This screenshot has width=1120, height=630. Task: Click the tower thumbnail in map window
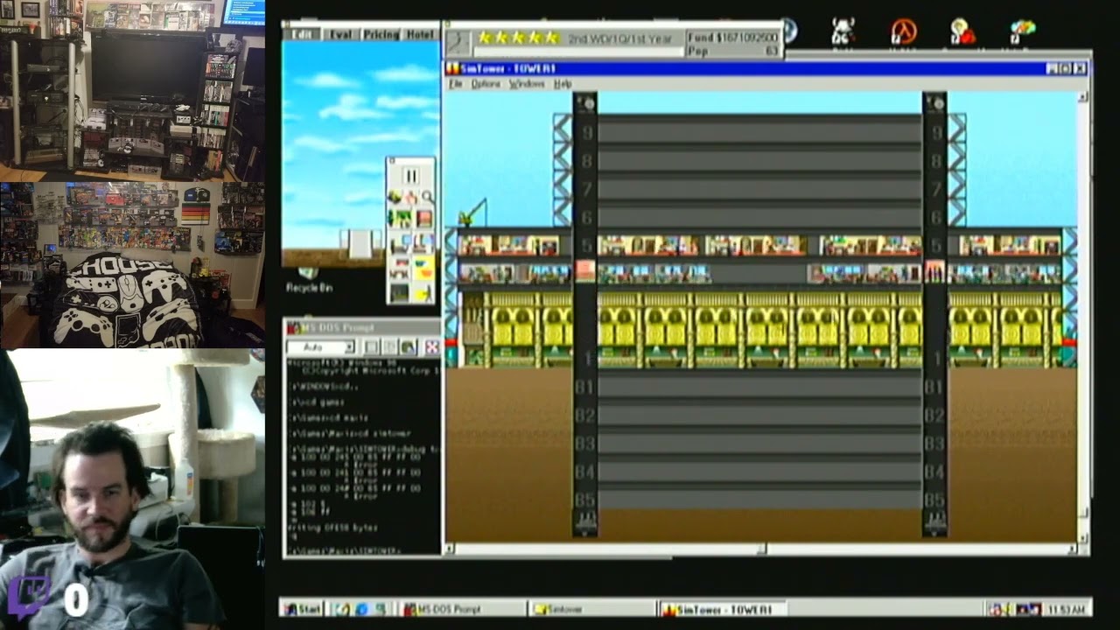click(360, 243)
